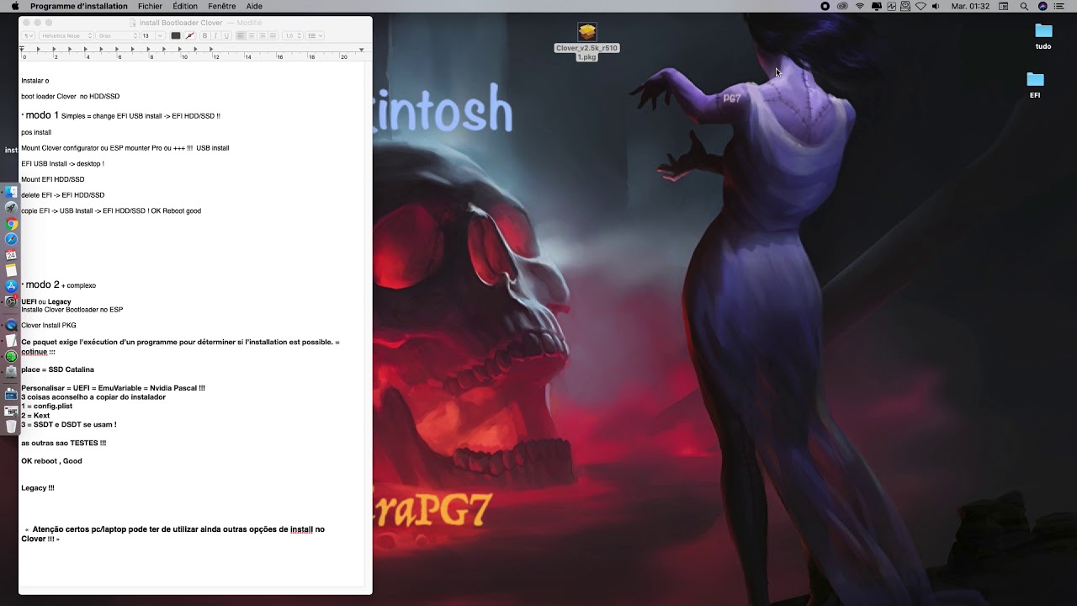
Task: Open the Fenêtre menu
Action: tap(222, 6)
